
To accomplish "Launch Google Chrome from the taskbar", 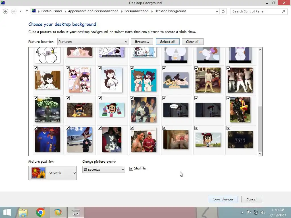I will point(40,212).
